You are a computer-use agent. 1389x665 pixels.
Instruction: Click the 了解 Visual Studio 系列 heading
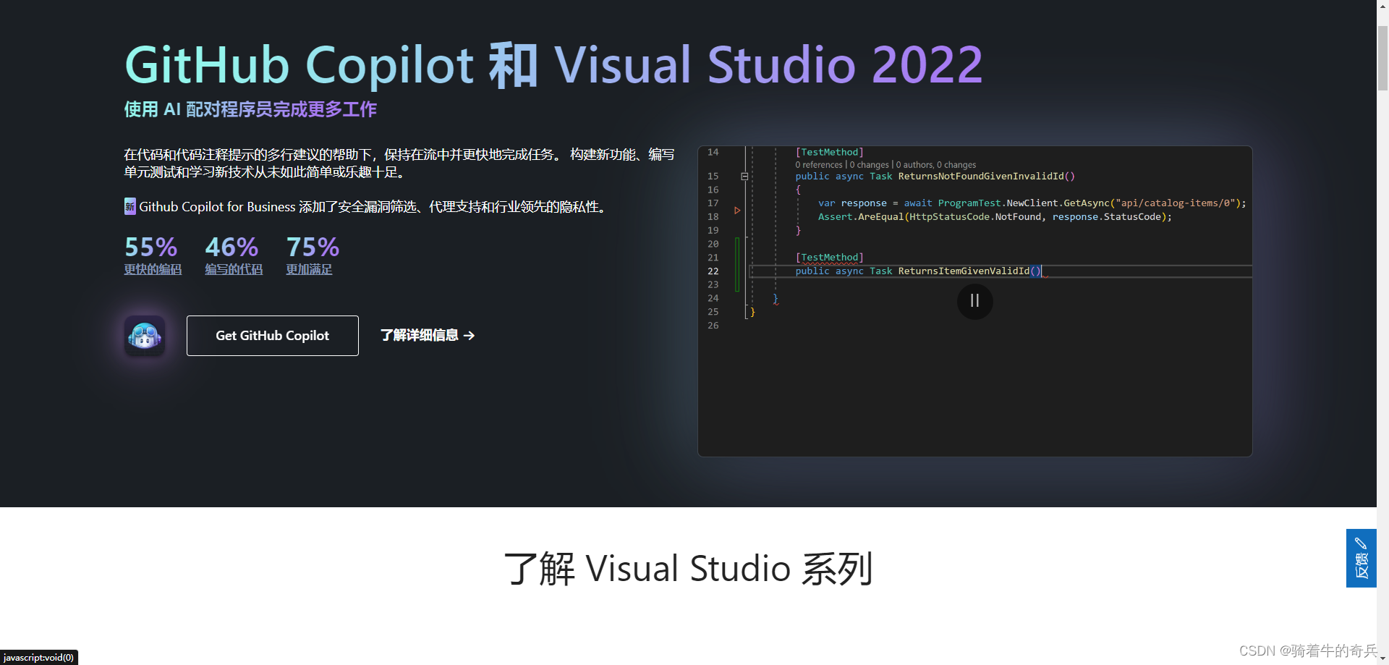pyautogui.click(x=688, y=568)
